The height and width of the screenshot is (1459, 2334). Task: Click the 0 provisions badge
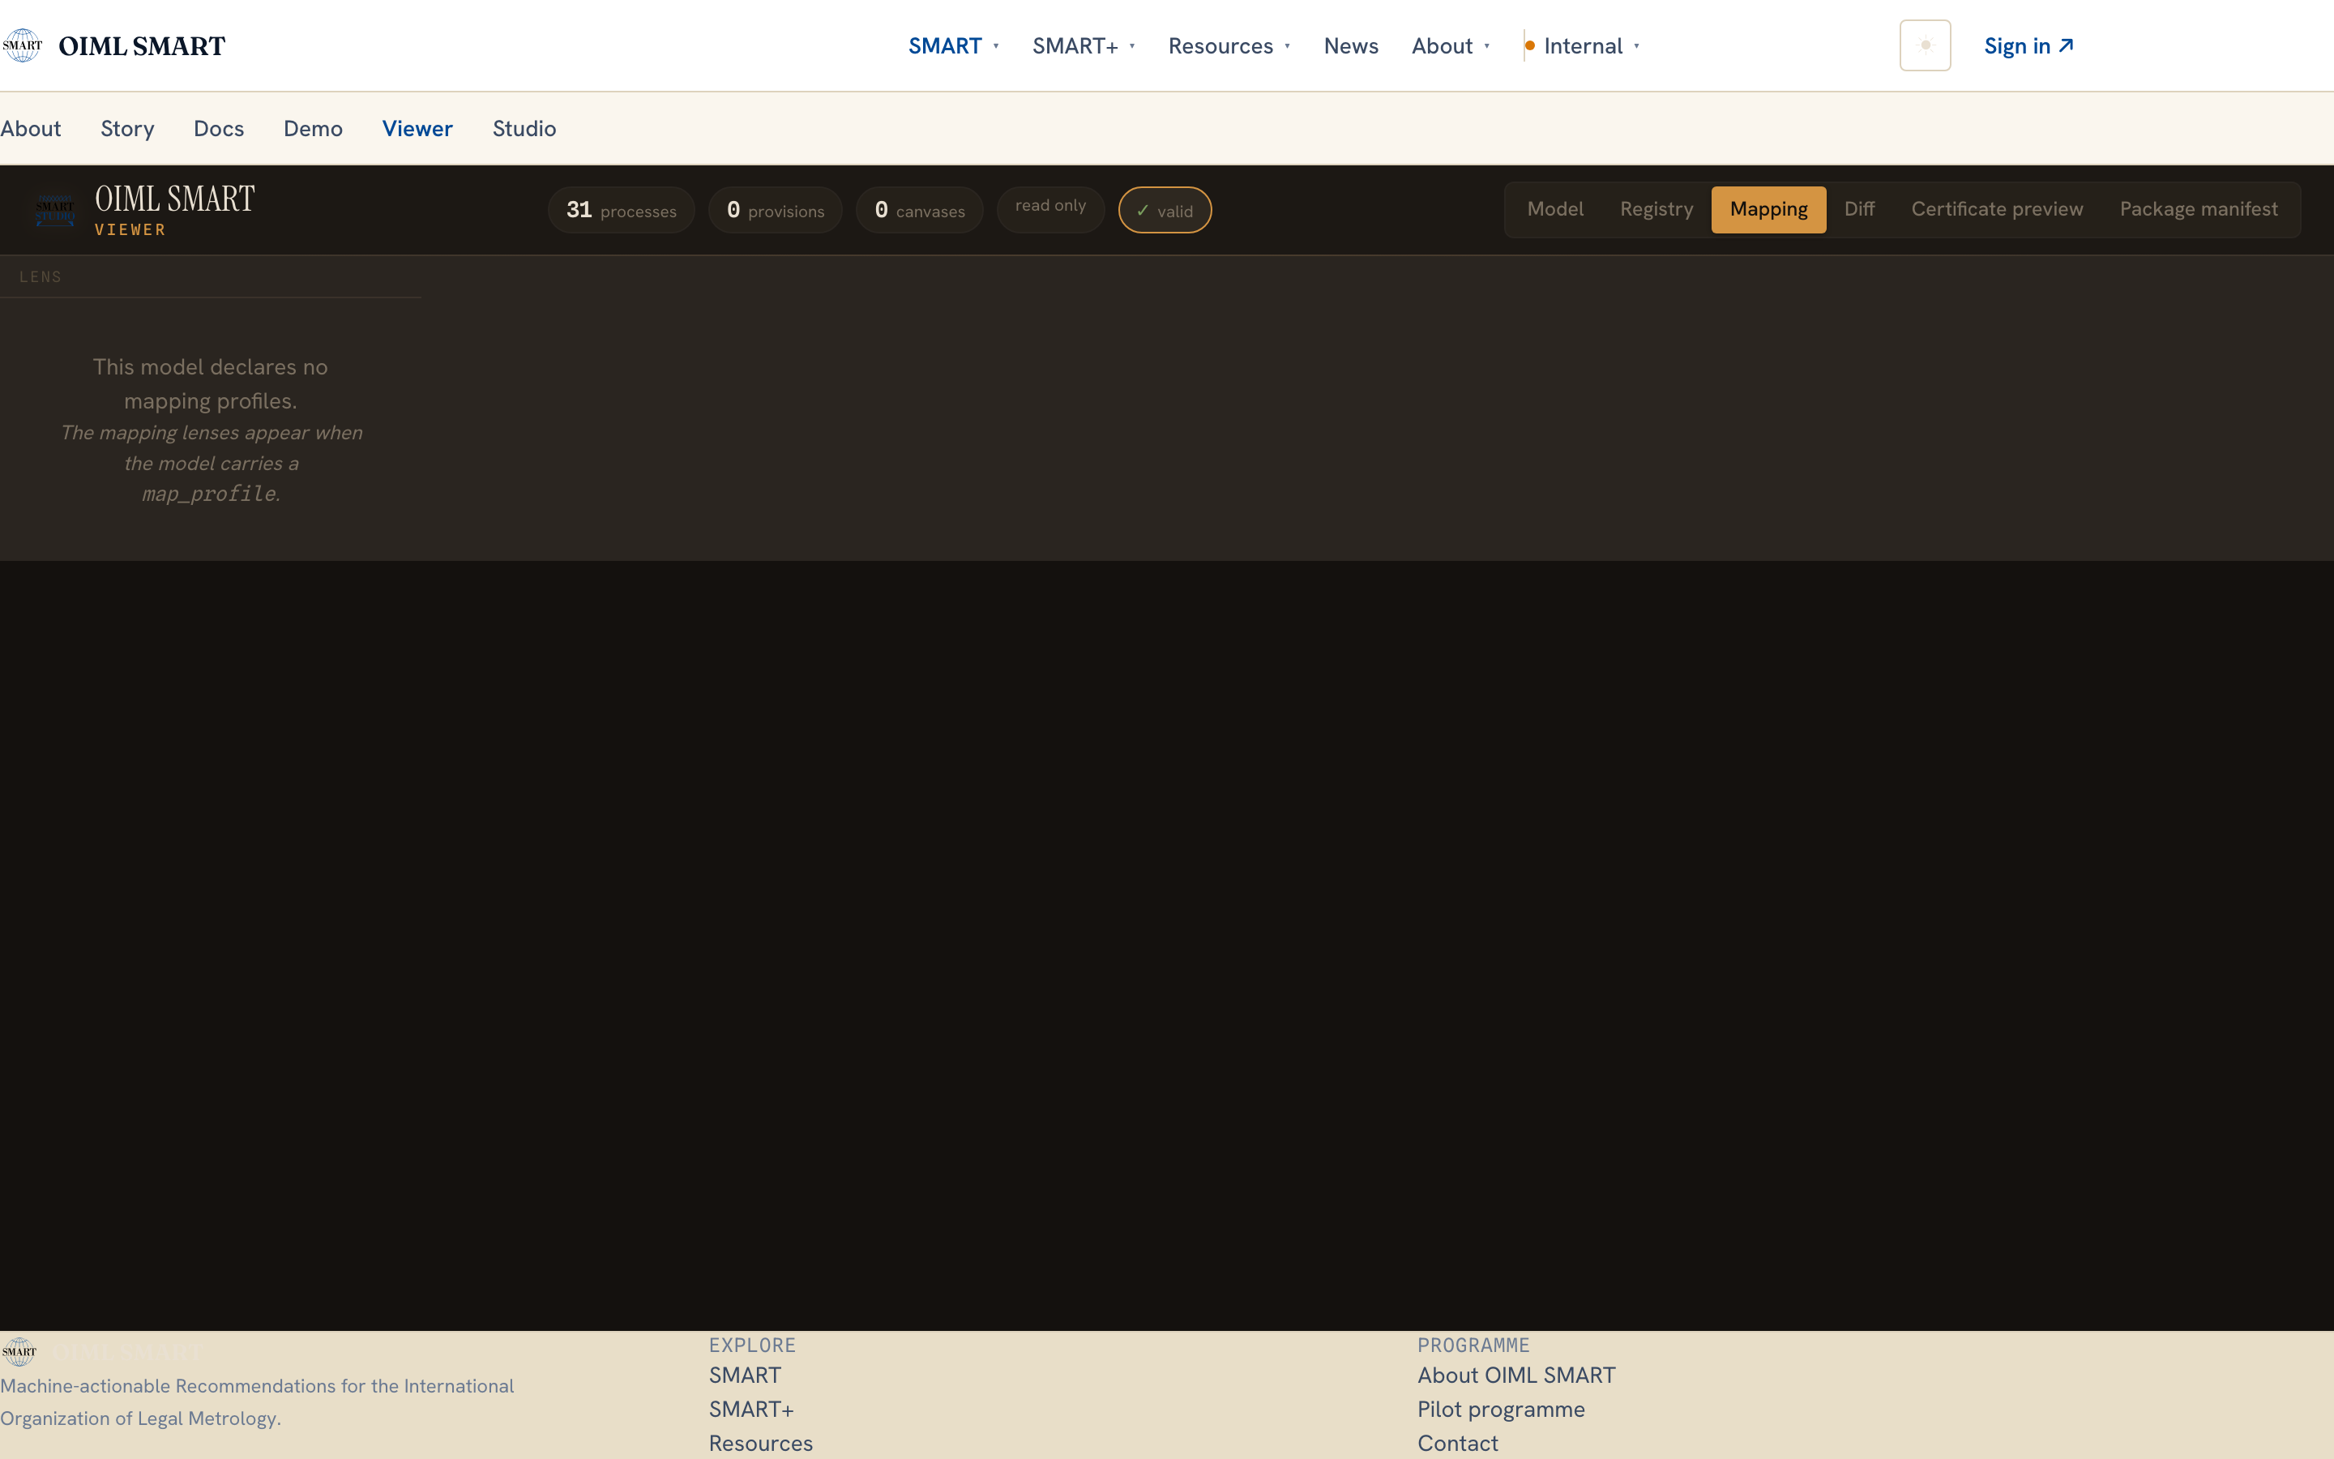point(775,209)
